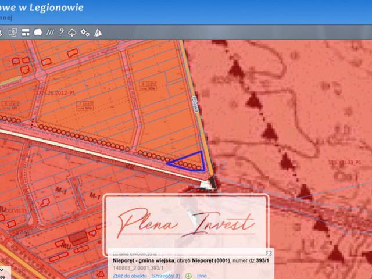
Task: Click the triangular pyramid icon in toolbar
Action: [x=98, y=33]
